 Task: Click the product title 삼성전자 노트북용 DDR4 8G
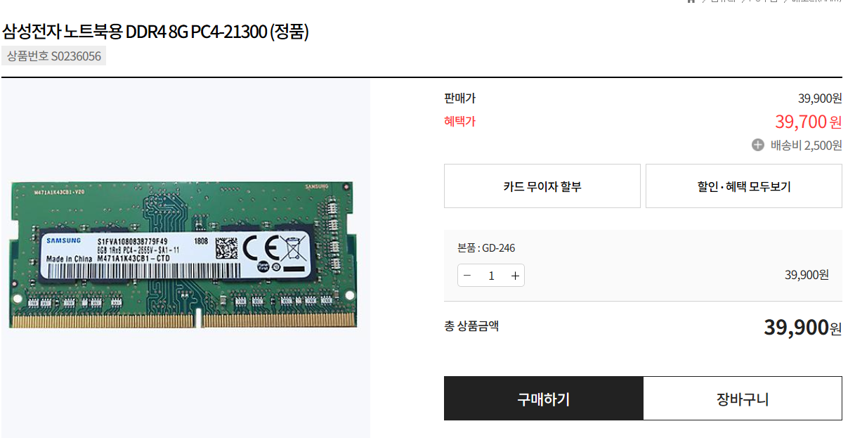[155, 32]
